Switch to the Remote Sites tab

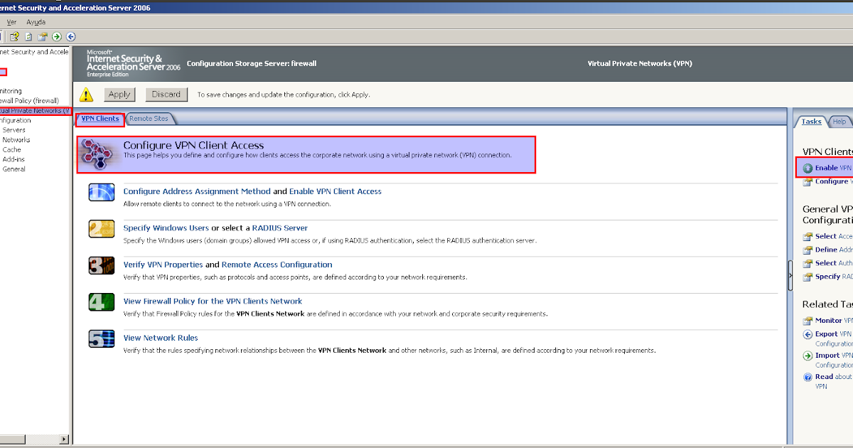point(149,119)
